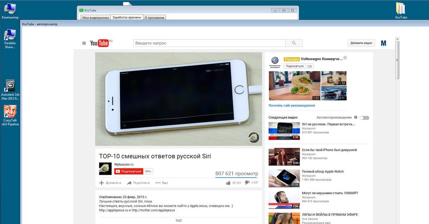Open the KruTube folder on desktop
This screenshot has width=429, height=224.
click(401, 9)
